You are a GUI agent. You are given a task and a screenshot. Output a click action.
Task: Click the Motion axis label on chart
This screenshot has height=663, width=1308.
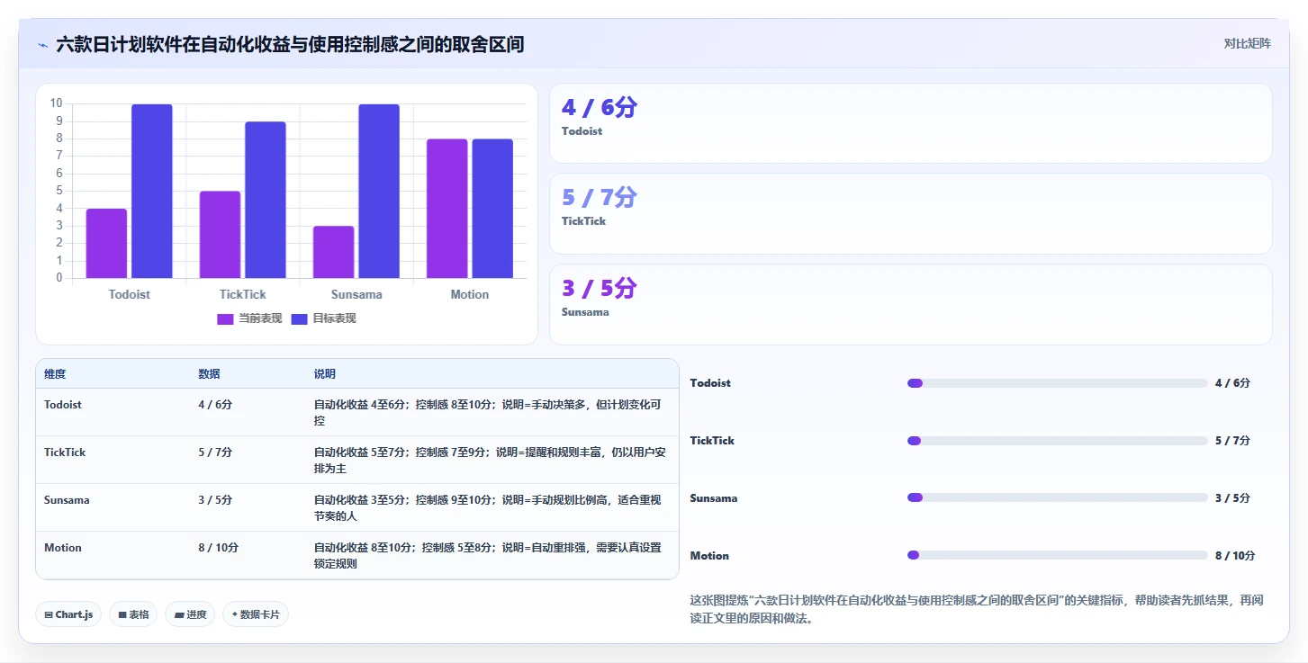(470, 295)
